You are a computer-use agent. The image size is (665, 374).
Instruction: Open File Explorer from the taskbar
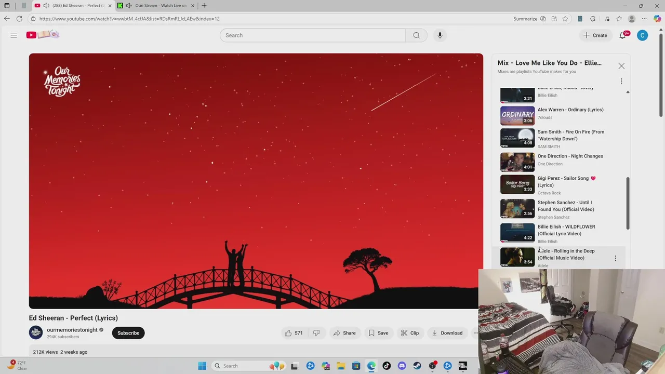(x=341, y=366)
